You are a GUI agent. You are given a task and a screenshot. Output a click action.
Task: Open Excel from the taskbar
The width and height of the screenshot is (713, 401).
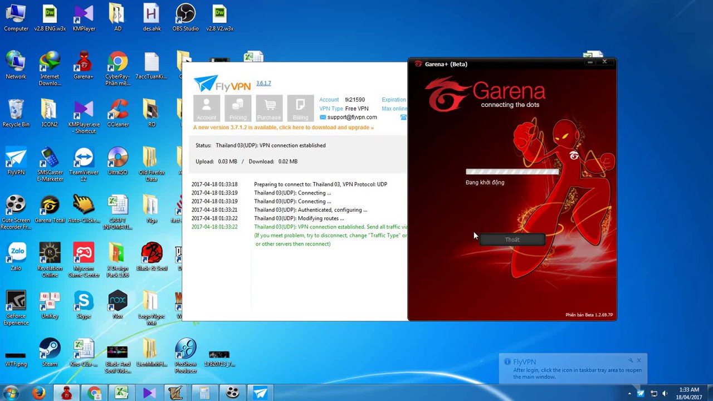(x=121, y=393)
